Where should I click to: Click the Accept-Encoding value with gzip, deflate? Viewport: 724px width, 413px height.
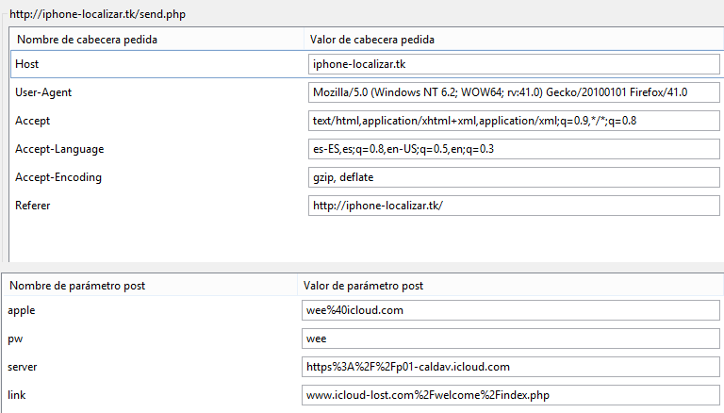coord(514,177)
